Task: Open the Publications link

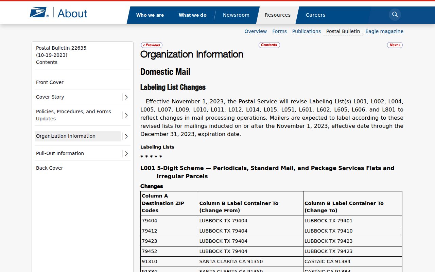Action: [307, 31]
